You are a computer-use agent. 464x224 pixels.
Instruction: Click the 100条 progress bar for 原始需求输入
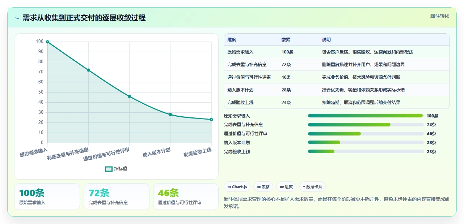coord(366,116)
